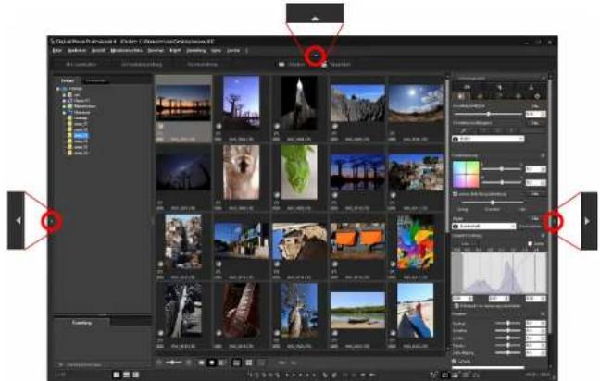The height and width of the screenshot is (381, 600).
Task: Click the thumbnail mode icon left of the highlighted one
Action: pos(201,363)
